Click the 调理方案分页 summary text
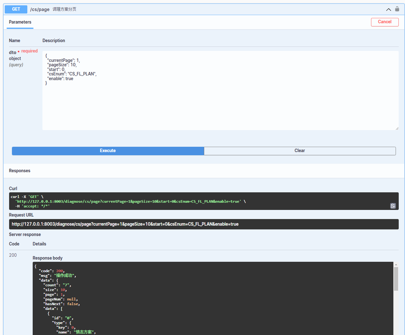405x335 pixels. click(64, 9)
